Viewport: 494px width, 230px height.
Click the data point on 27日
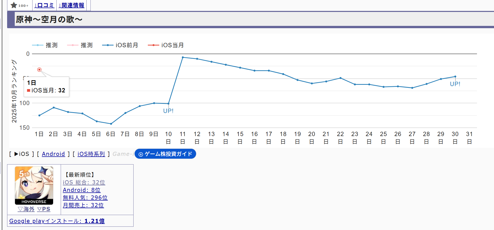[x=412, y=88]
